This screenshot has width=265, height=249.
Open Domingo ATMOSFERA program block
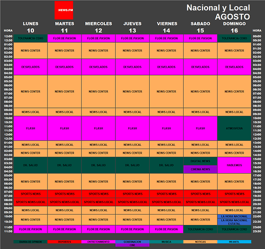point(234,128)
